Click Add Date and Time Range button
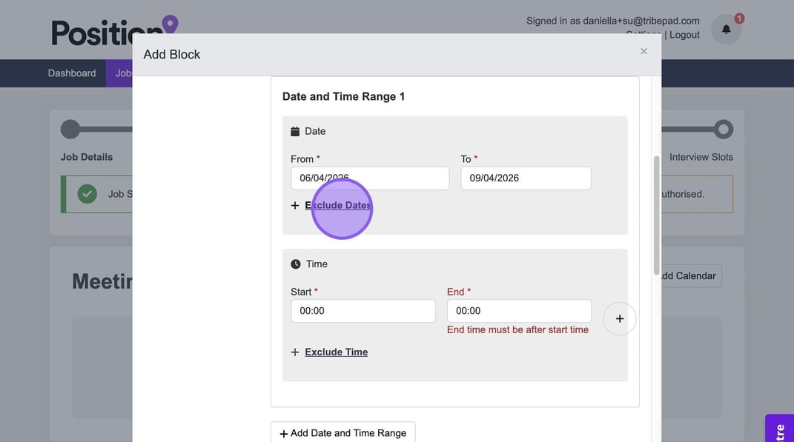Screen dimensions: 794x442 (343, 433)
